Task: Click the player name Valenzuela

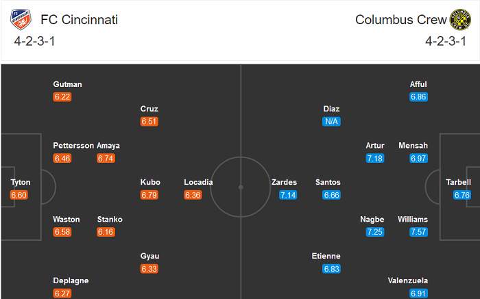Action: (408, 281)
